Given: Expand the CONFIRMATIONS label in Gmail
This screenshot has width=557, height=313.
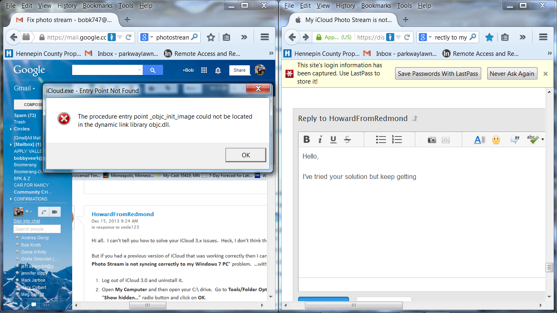Looking at the screenshot, I should click(x=11, y=199).
